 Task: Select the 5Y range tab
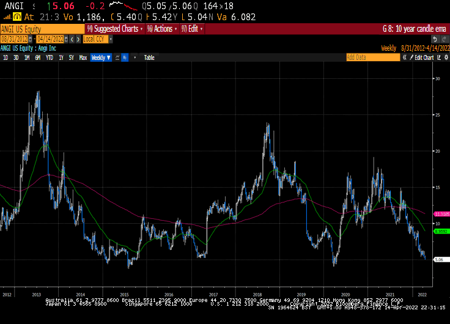pyautogui.click(x=72, y=57)
